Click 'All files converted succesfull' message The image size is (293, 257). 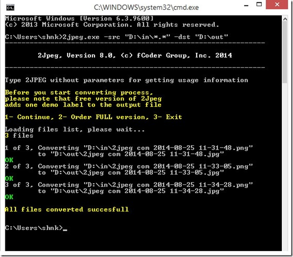pyautogui.click(x=67, y=210)
